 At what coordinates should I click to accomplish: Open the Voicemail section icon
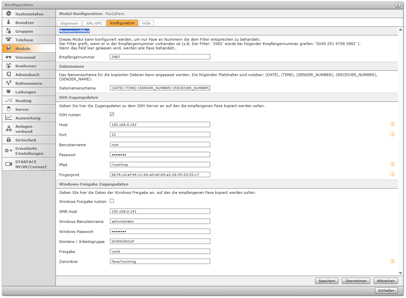pos(9,57)
